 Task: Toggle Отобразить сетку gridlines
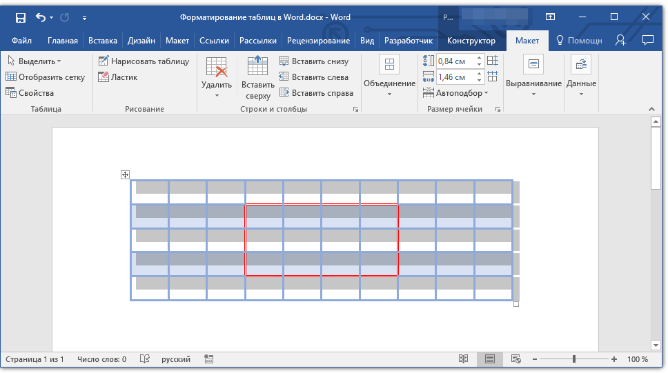(x=45, y=77)
